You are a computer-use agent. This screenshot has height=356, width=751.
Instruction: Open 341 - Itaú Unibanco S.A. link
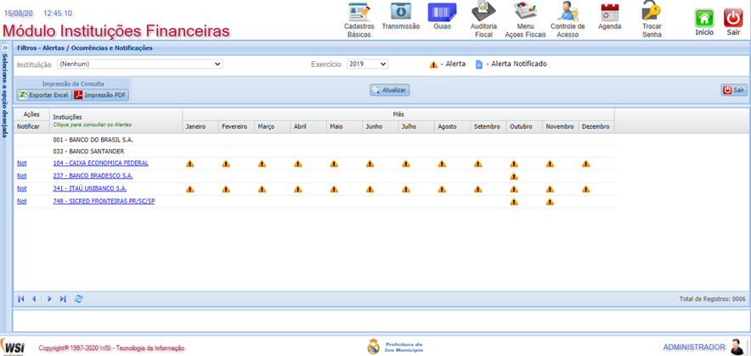click(x=89, y=189)
